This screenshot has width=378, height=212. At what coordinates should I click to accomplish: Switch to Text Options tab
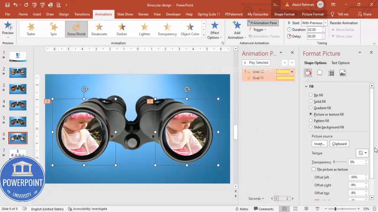click(x=340, y=63)
